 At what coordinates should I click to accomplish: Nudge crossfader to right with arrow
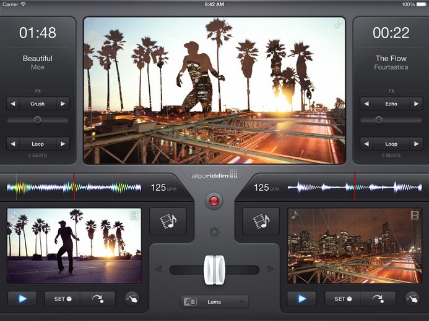coord(271,269)
